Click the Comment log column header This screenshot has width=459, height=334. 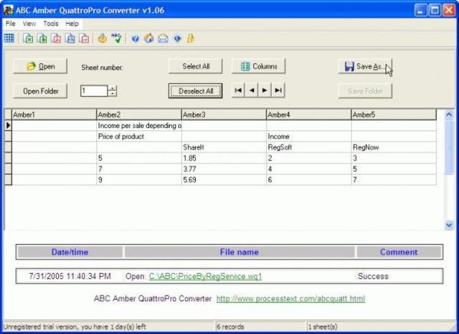pyautogui.click(x=399, y=252)
